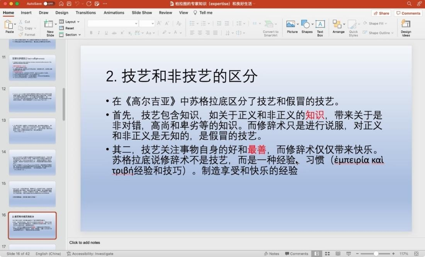Viewport: 425px width, 257px height.
Task: Click the Paste clipboard icon
Action: click(x=9, y=25)
